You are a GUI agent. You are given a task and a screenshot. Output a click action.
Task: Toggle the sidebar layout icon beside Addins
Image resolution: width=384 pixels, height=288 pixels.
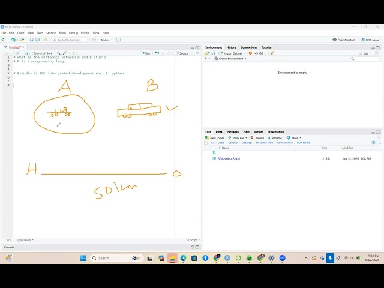pos(118,40)
